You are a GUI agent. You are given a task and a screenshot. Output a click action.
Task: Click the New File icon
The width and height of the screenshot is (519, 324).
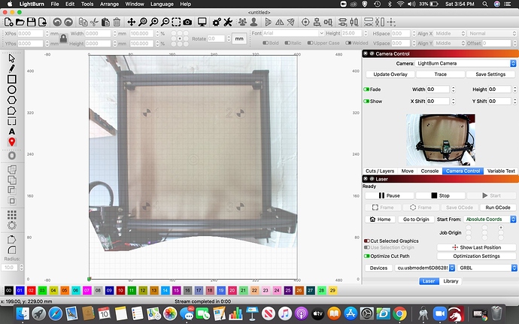click(8, 22)
